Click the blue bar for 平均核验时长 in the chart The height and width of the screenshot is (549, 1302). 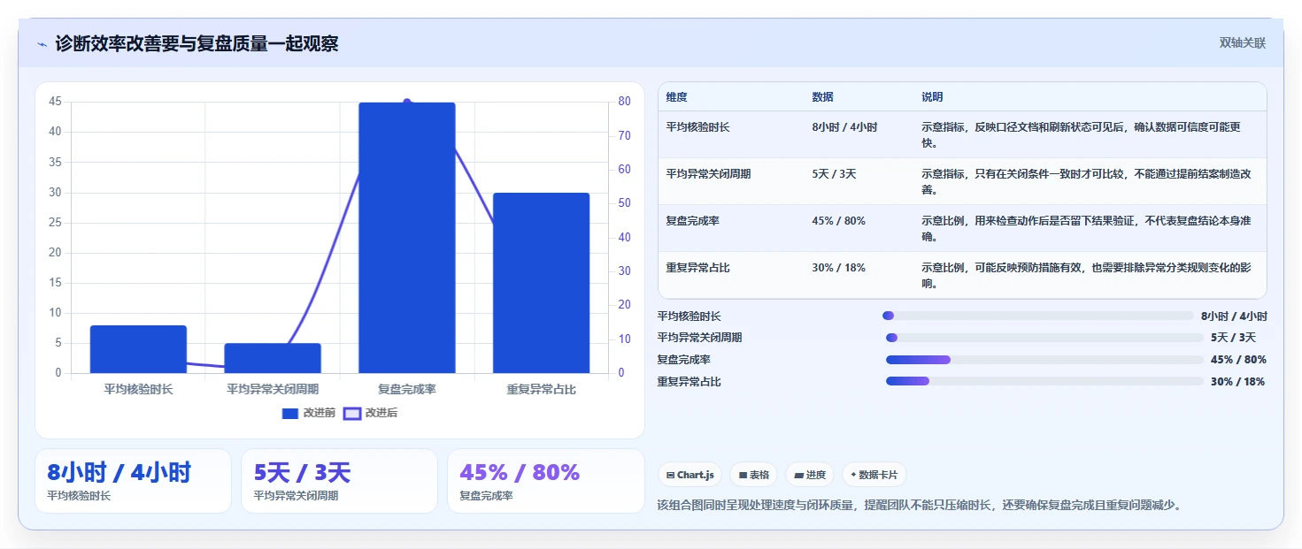pyautogui.click(x=138, y=349)
